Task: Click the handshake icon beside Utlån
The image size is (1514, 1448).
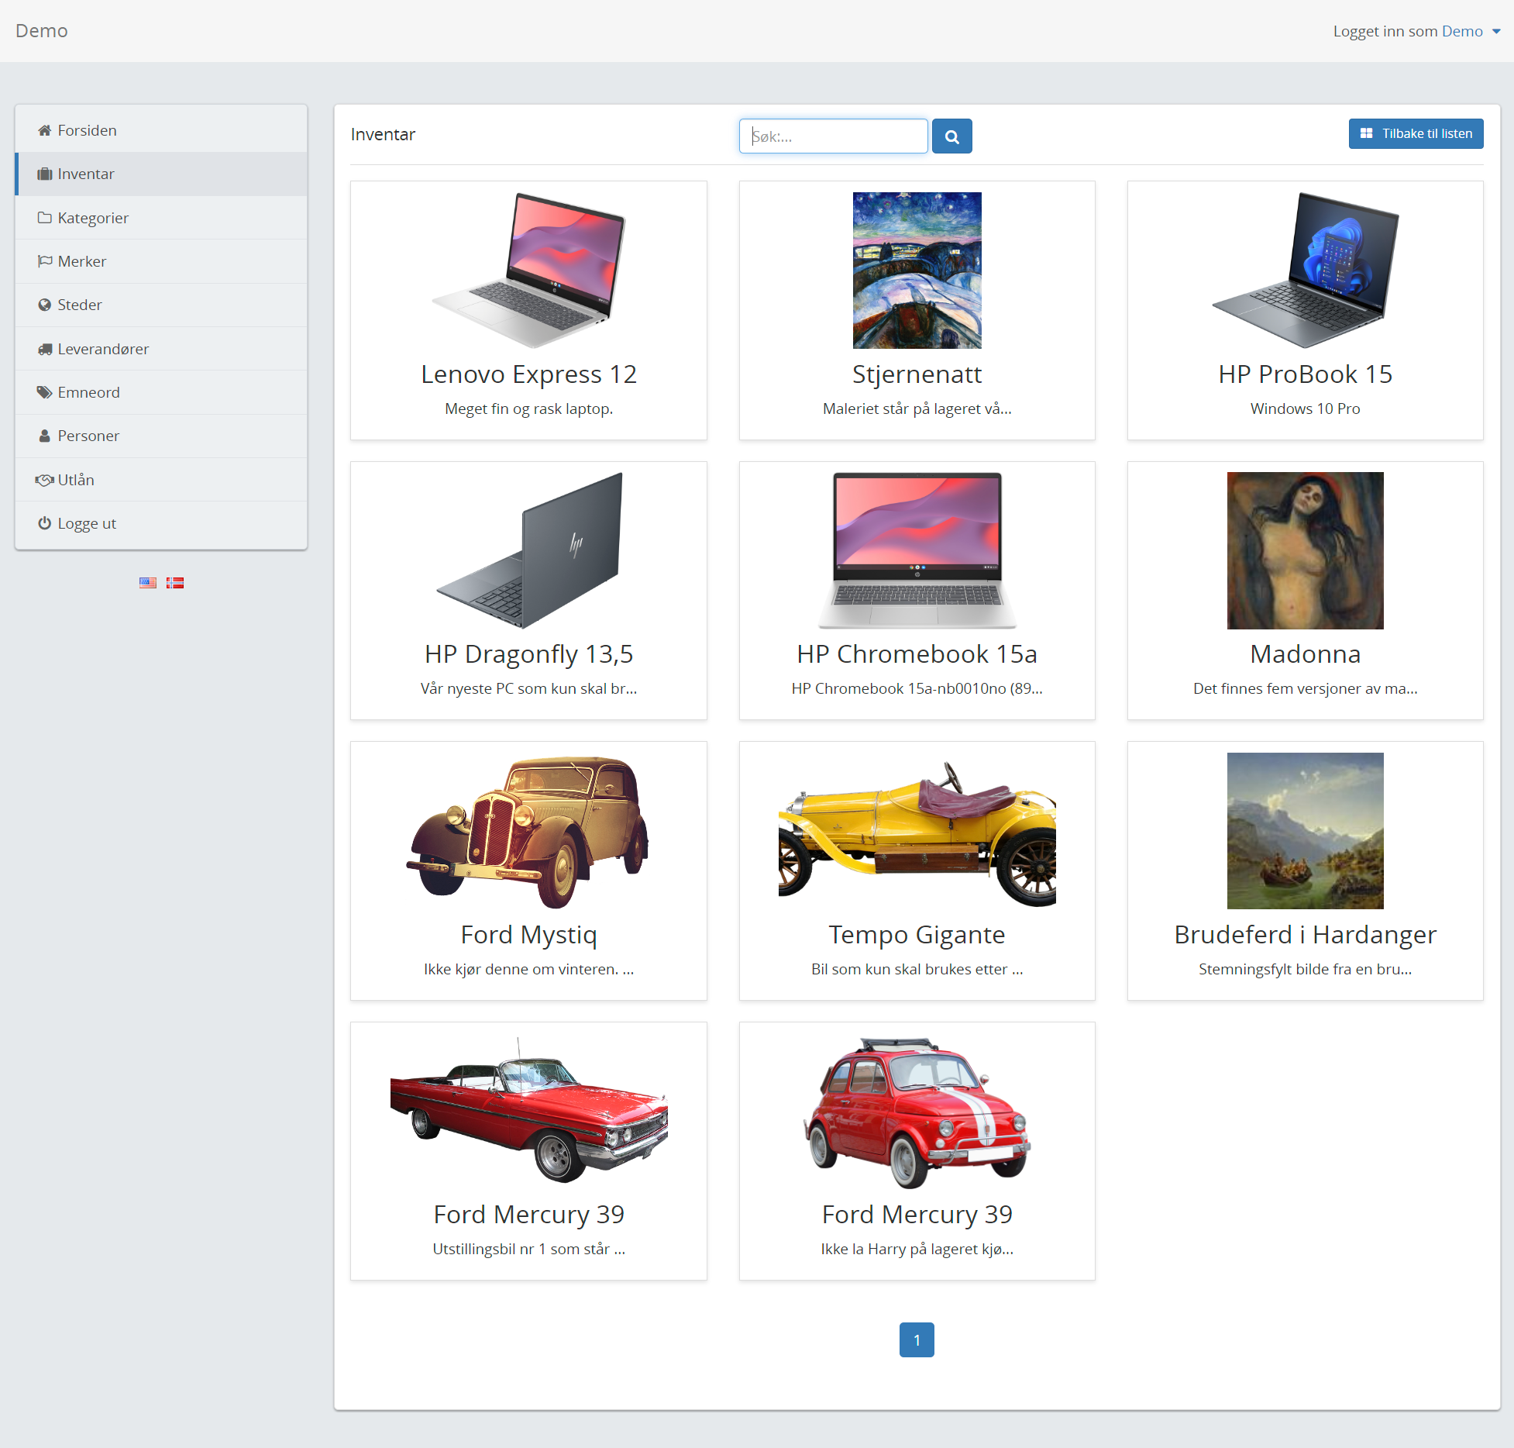Action: pos(45,480)
